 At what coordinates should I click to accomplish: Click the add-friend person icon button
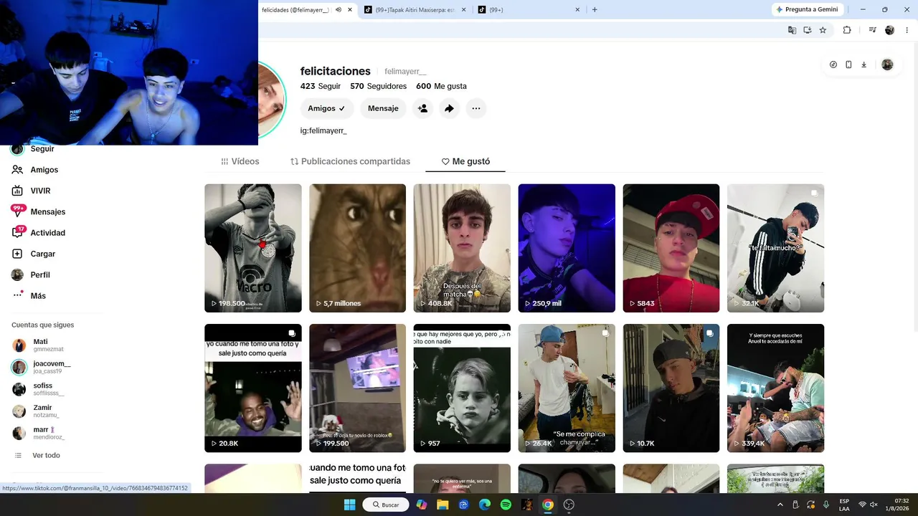point(422,108)
